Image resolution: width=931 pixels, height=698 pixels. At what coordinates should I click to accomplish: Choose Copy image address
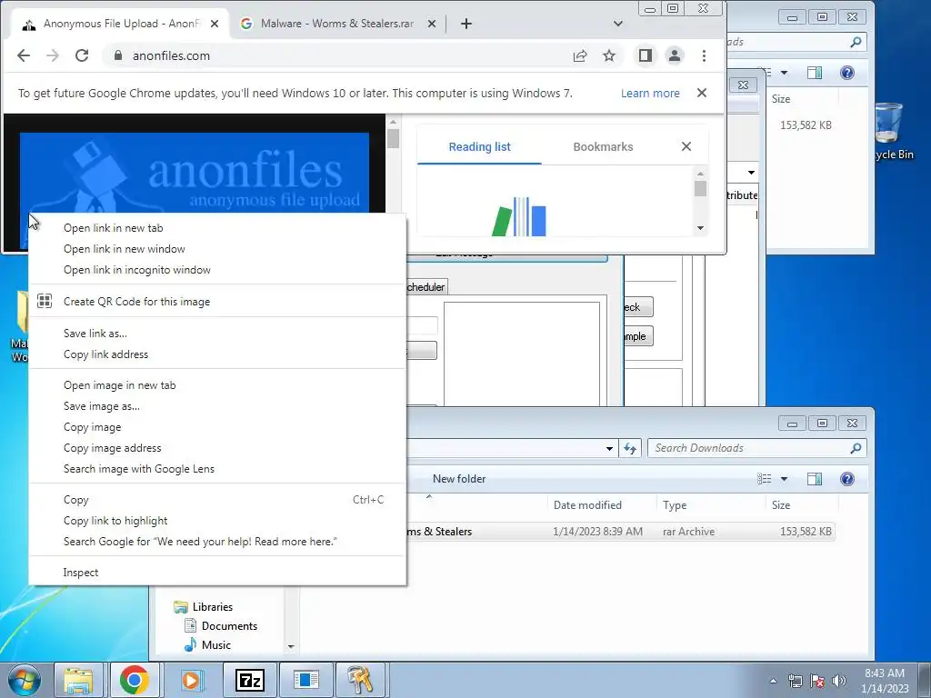click(x=217, y=448)
